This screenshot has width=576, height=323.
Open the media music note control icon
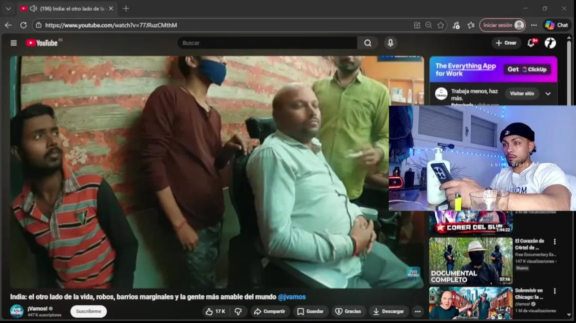[x=456, y=25]
